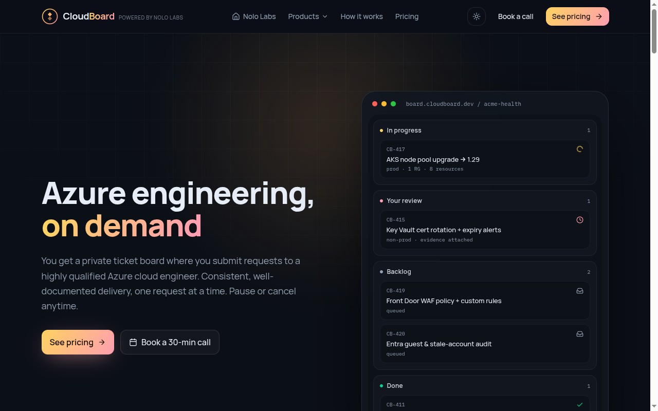Screen dimensions: 658x411
Task: Click the red window dot
Action: [375, 104]
